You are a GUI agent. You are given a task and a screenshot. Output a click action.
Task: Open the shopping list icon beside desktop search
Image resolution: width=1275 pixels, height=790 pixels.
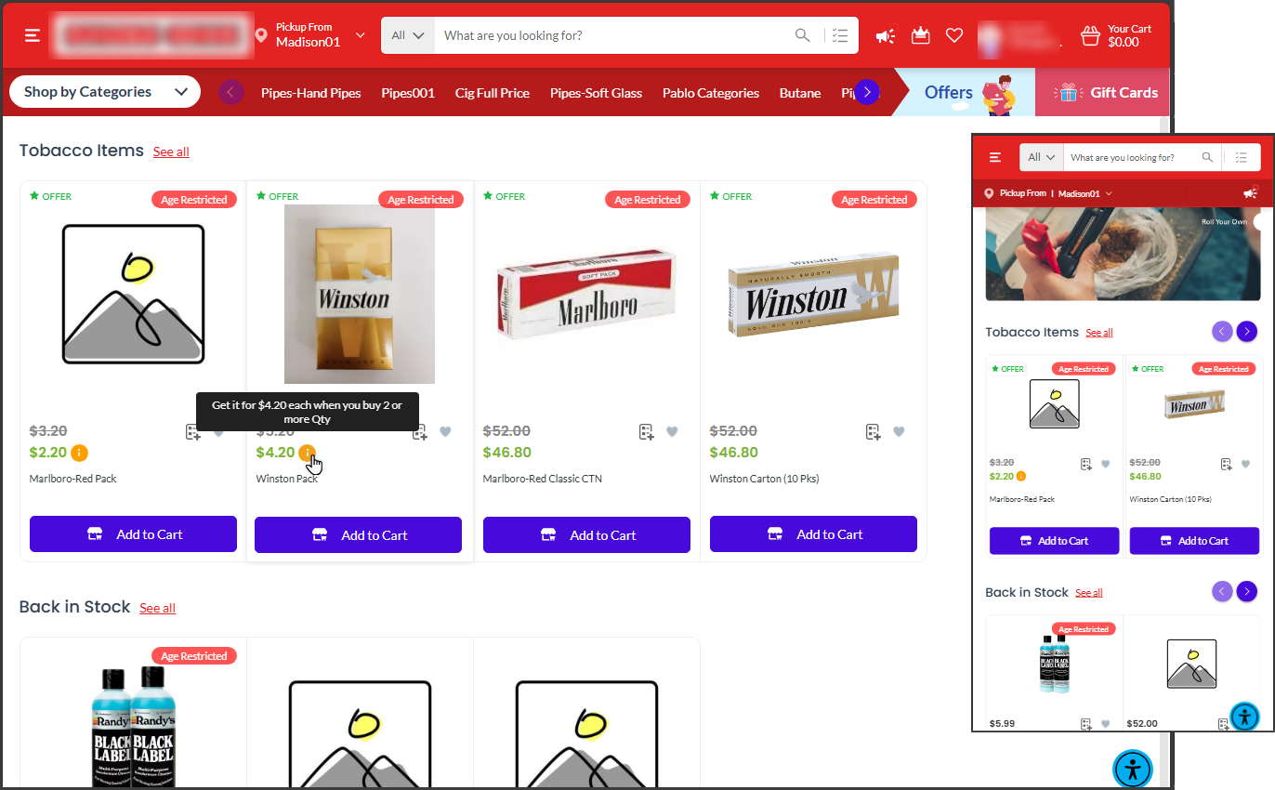pyautogui.click(x=840, y=35)
